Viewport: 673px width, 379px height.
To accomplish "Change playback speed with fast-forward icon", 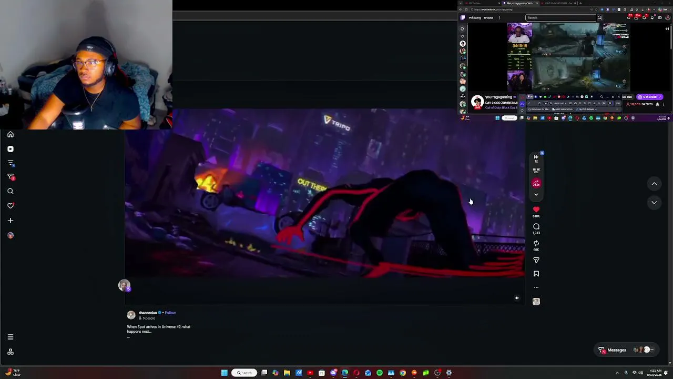I will pyautogui.click(x=536, y=157).
